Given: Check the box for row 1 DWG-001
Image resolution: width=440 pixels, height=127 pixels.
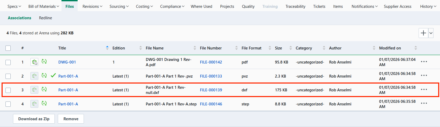Looking at the screenshot, I should [x=8, y=62].
